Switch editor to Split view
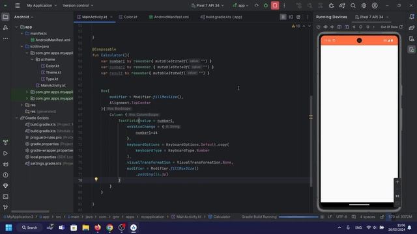 coord(291,17)
